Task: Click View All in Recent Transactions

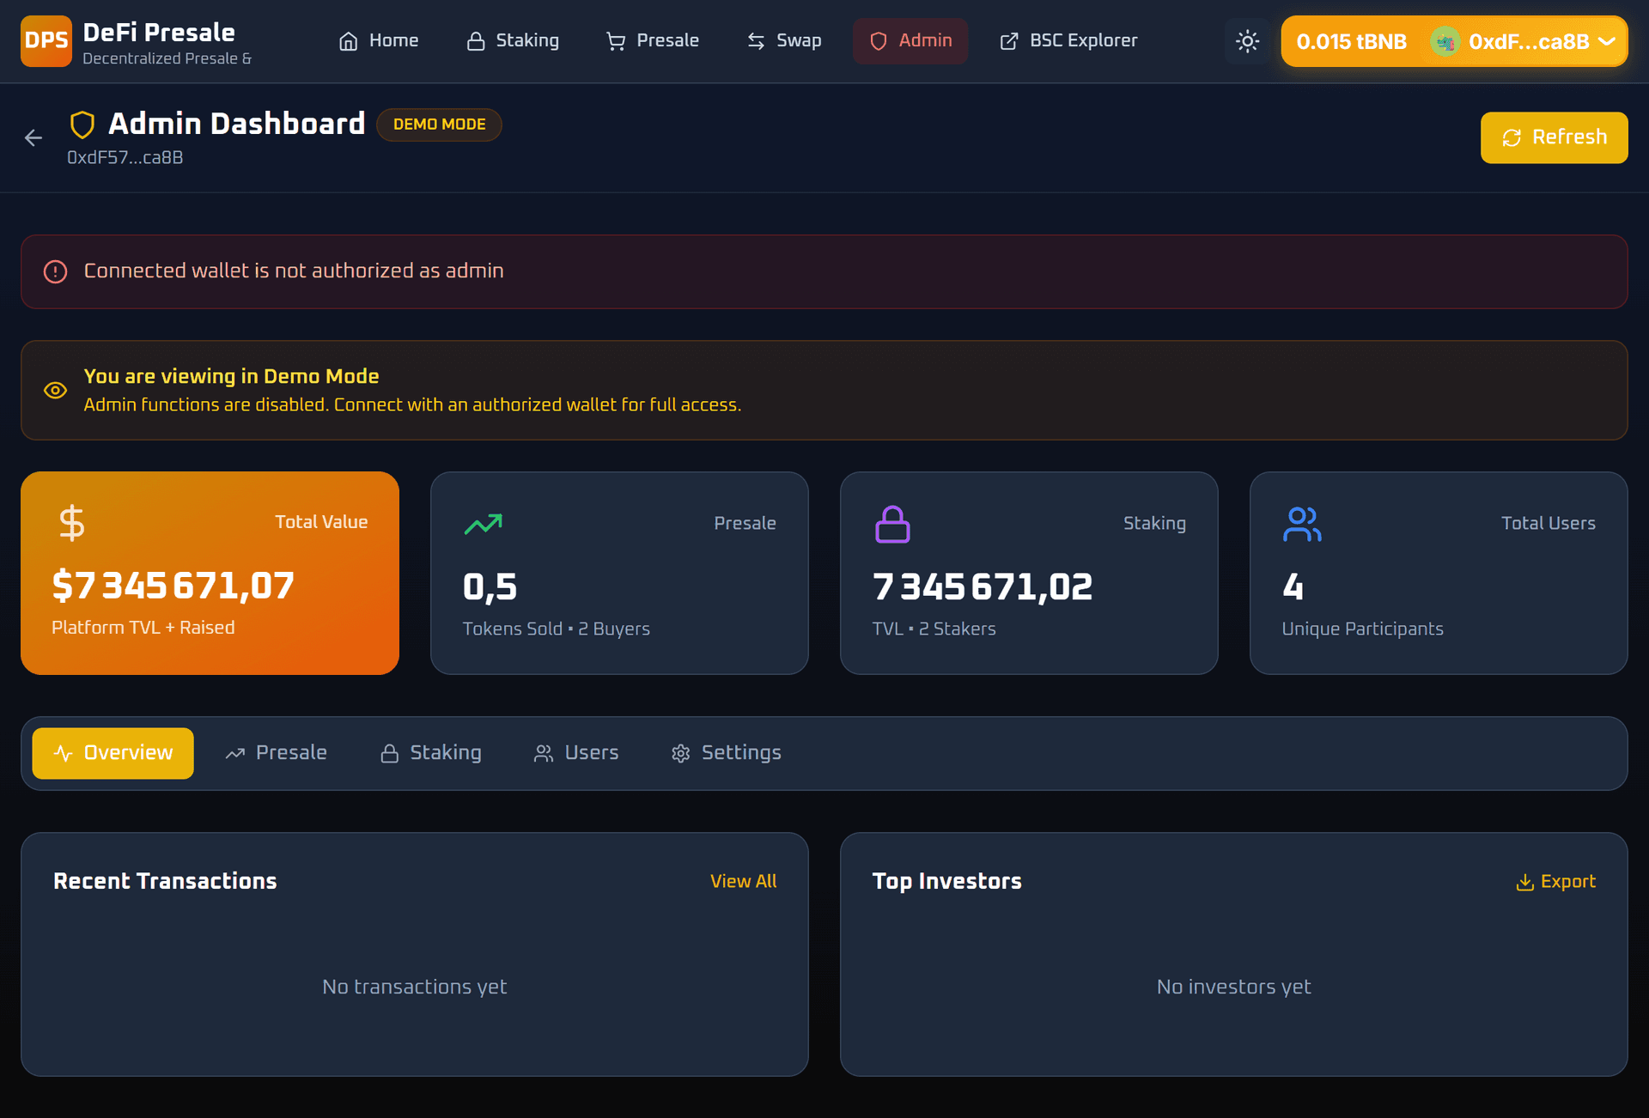Action: [x=743, y=881]
